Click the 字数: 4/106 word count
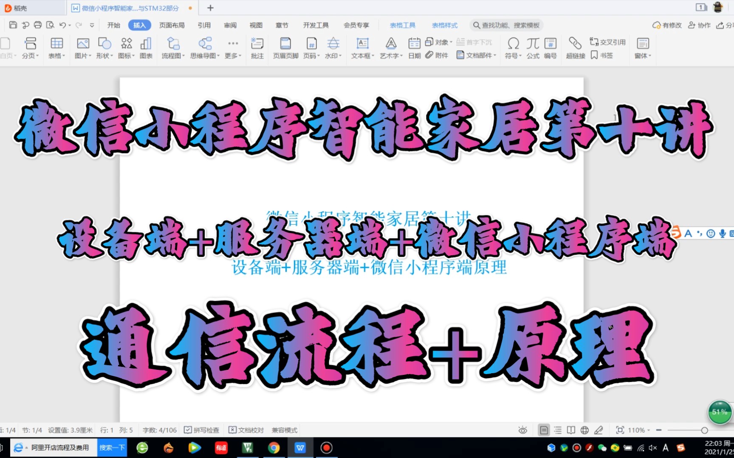The image size is (734, 458). pyautogui.click(x=159, y=430)
